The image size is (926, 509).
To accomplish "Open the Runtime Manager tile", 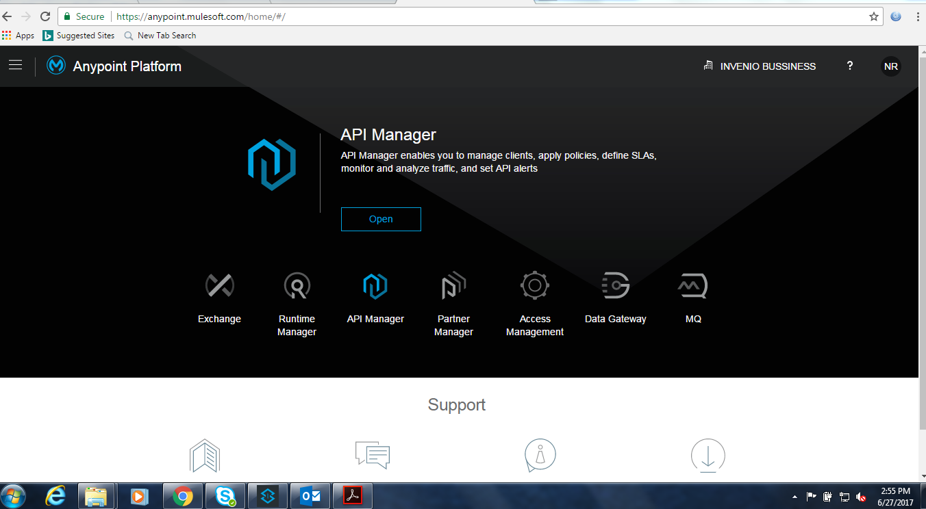I will coord(297,304).
